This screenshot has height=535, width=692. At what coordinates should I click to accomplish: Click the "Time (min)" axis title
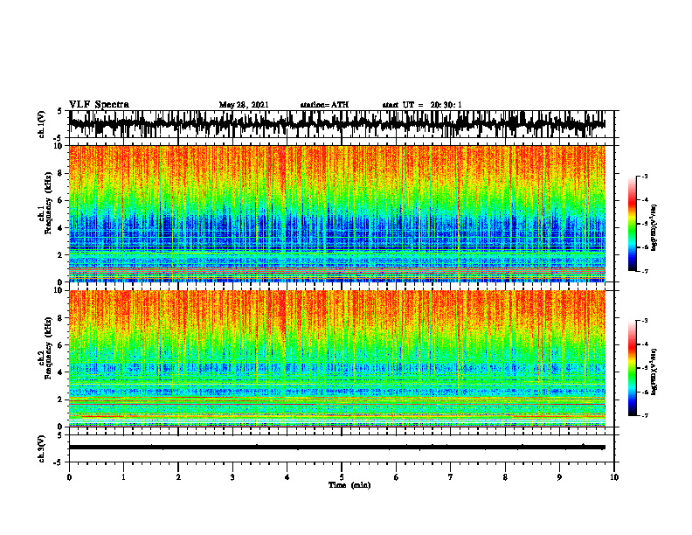pyautogui.click(x=349, y=485)
